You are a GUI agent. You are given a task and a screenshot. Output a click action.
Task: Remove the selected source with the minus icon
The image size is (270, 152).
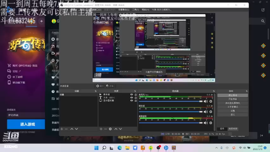tap(106, 129)
